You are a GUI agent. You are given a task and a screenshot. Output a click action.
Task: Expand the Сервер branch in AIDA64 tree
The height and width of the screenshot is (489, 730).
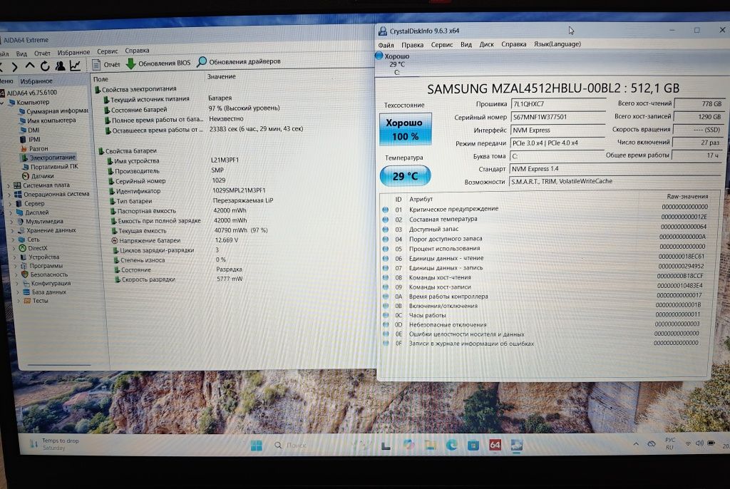[x=10, y=204]
